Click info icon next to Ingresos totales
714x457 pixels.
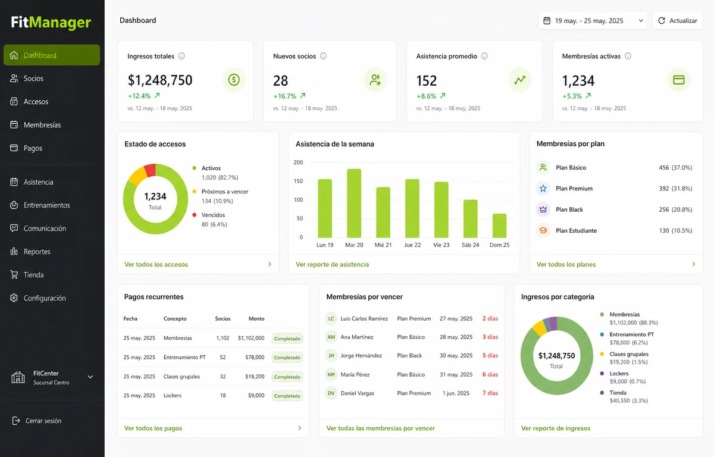coord(181,56)
